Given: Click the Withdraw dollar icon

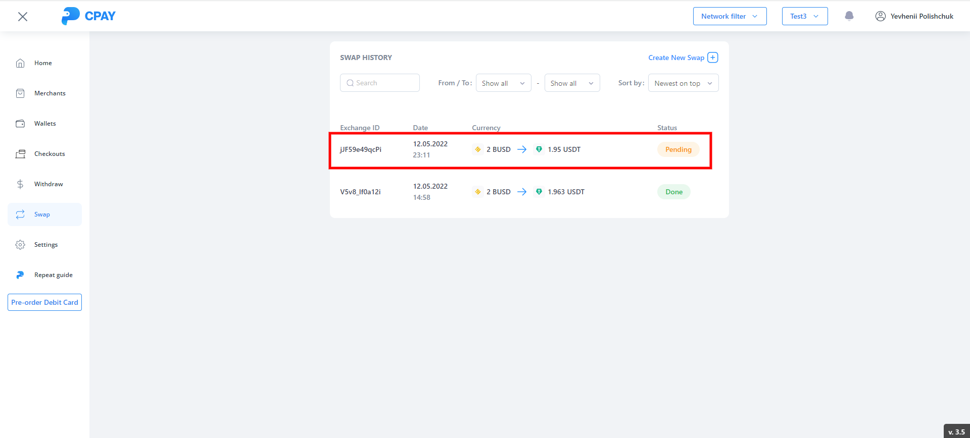Looking at the screenshot, I should [x=20, y=184].
